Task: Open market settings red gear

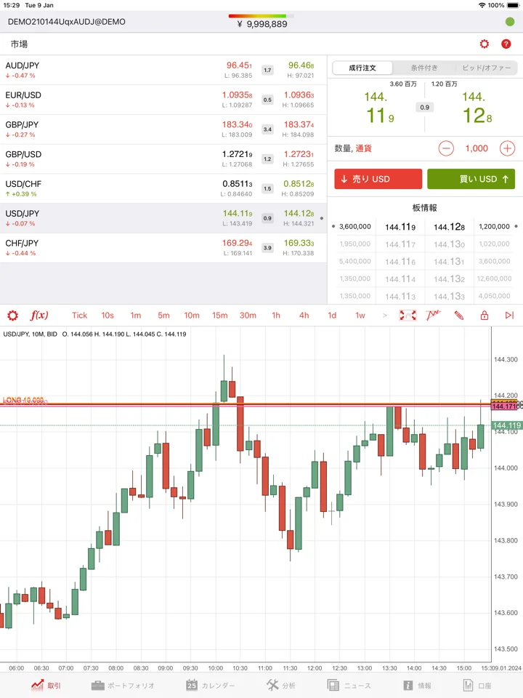Action: click(485, 44)
